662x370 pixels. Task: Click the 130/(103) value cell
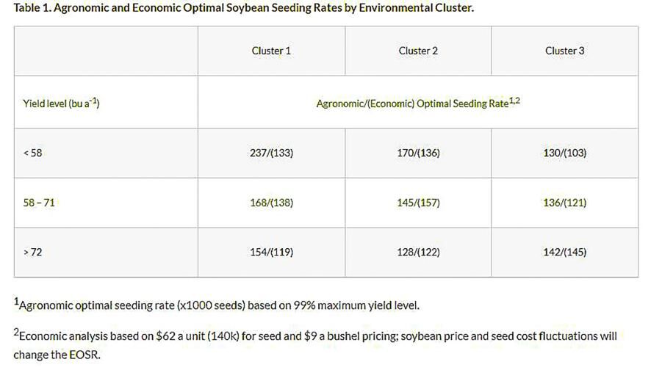point(564,153)
